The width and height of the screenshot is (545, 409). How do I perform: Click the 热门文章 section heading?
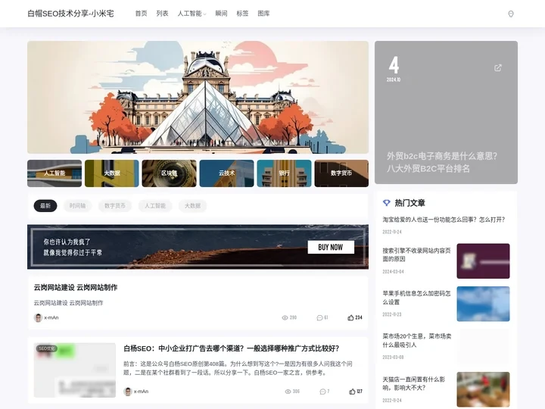point(410,203)
